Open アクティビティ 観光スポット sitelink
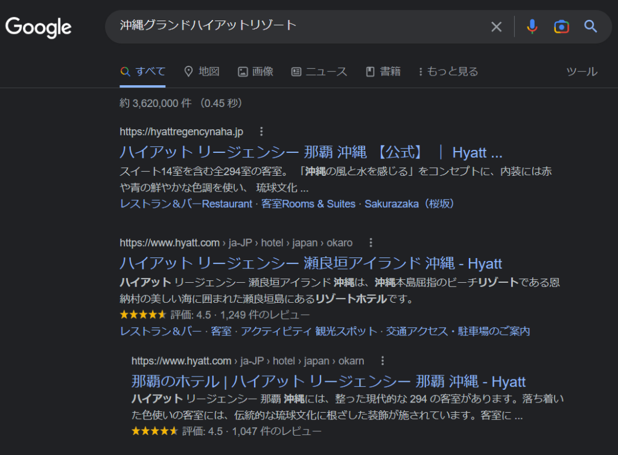Screen dimensions: 618x455 pyautogui.click(x=309, y=331)
